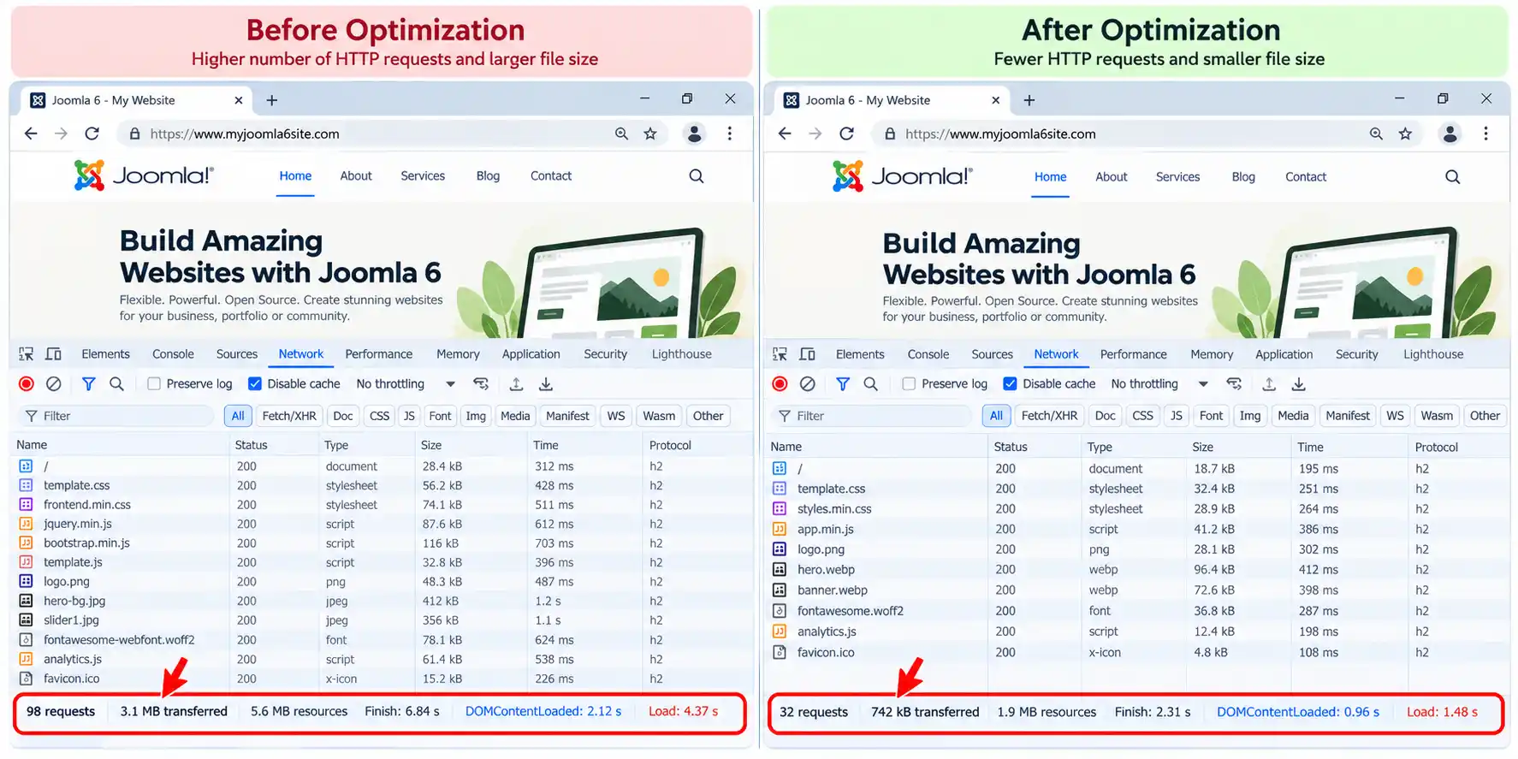
Task: Open network conditions icon in right DevTools
Action: pyautogui.click(x=1234, y=383)
